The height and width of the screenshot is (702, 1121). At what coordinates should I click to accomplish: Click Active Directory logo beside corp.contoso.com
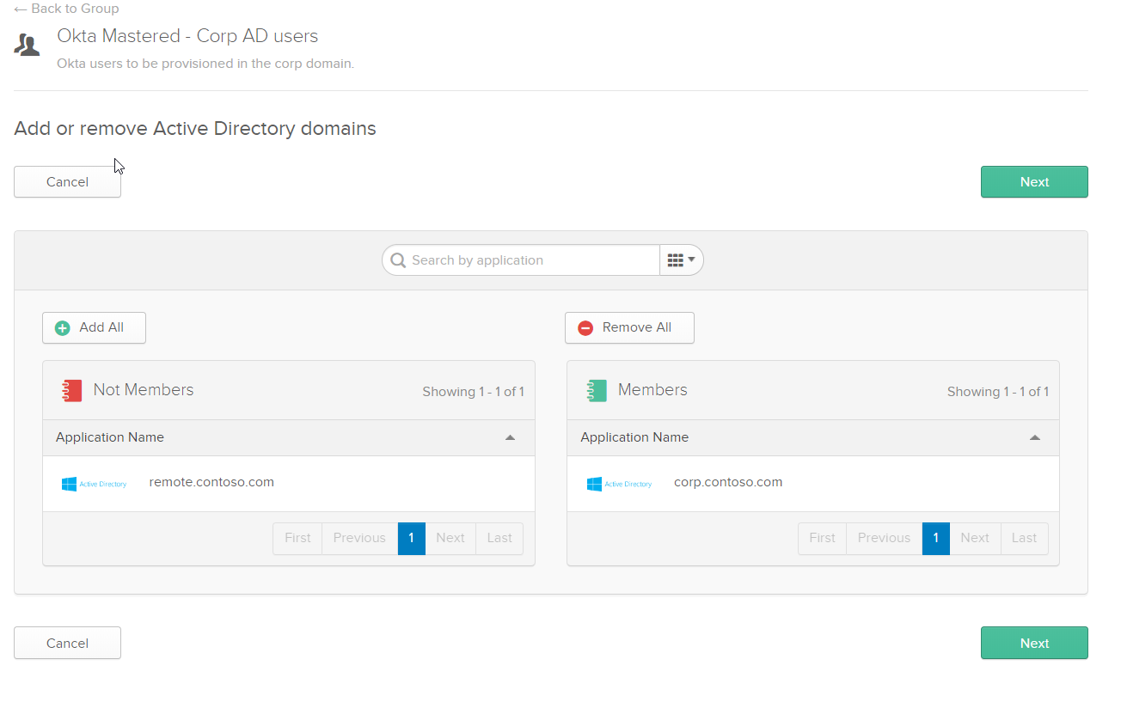coord(619,484)
